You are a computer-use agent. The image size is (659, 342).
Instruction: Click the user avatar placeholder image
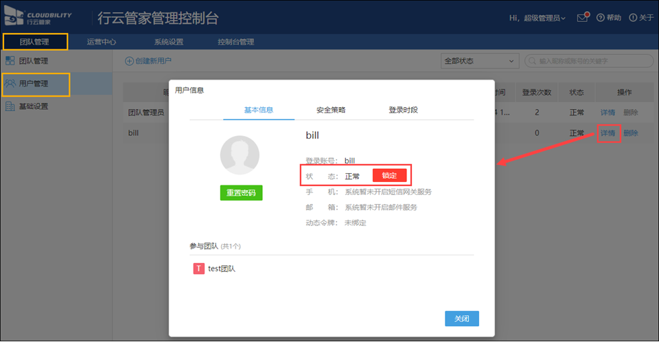[x=240, y=155]
